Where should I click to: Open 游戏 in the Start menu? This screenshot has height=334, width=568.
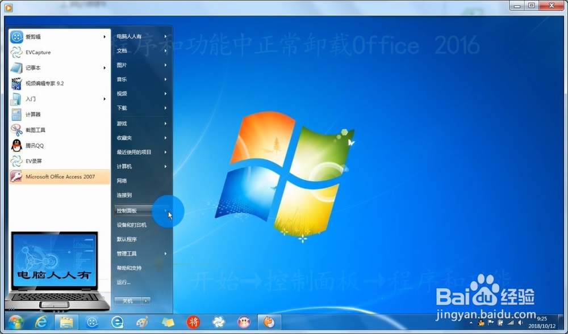[x=142, y=124]
